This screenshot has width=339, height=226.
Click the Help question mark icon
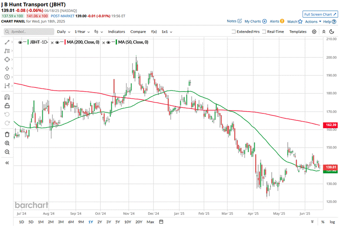[334, 21]
